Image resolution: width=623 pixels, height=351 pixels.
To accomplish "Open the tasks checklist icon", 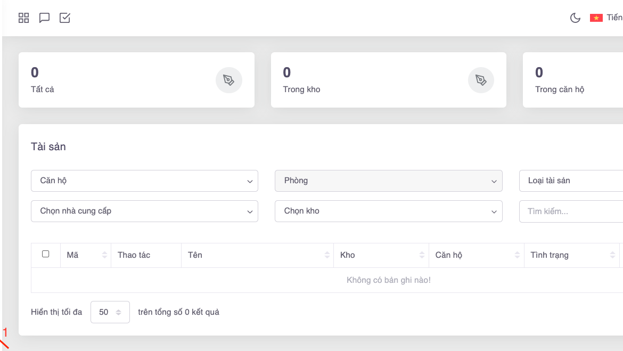I will pos(65,18).
